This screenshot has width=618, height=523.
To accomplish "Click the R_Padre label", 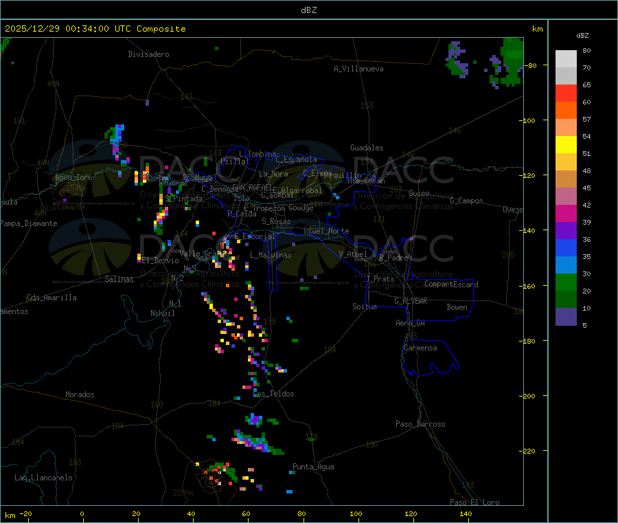I will [x=393, y=258].
